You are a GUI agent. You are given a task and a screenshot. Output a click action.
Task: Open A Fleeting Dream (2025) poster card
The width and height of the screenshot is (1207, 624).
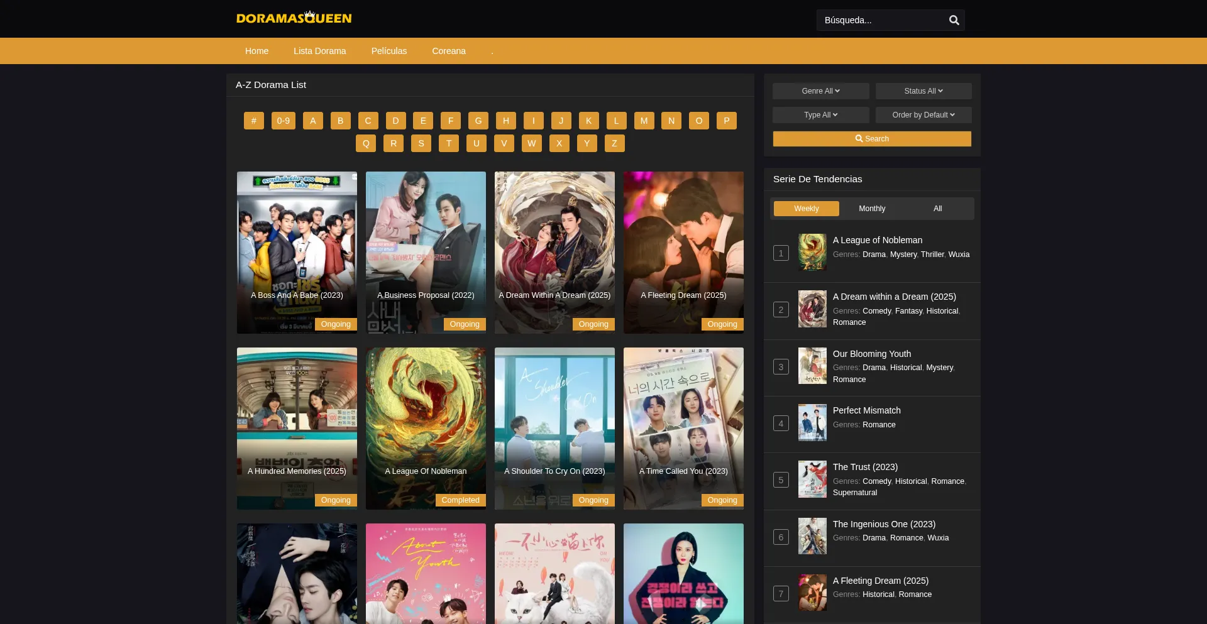click(683, 253)
